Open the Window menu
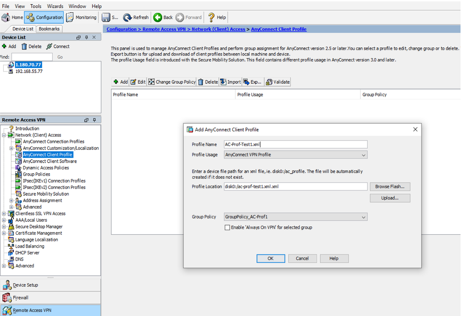 pyautogui.click(x=77, y=6)
